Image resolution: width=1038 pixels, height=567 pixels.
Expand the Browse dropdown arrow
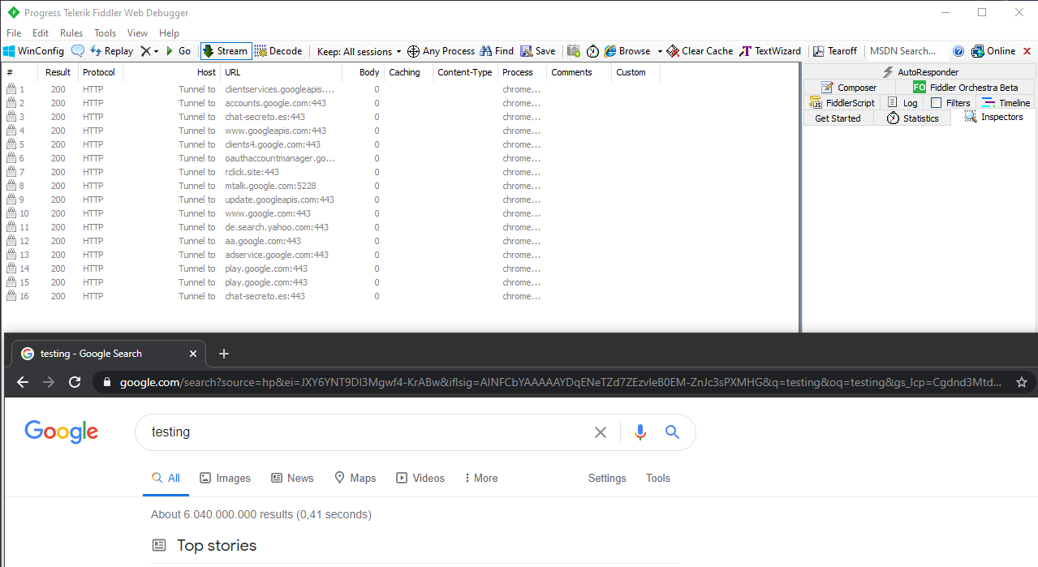660,51
